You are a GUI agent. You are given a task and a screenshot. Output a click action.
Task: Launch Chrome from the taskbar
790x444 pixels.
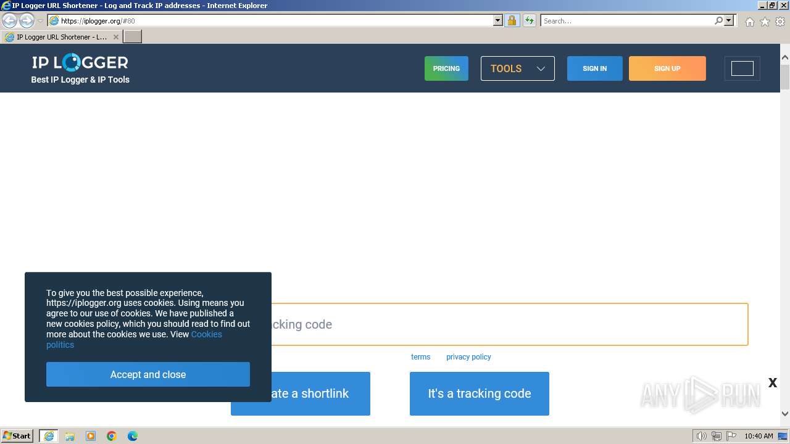112,436
